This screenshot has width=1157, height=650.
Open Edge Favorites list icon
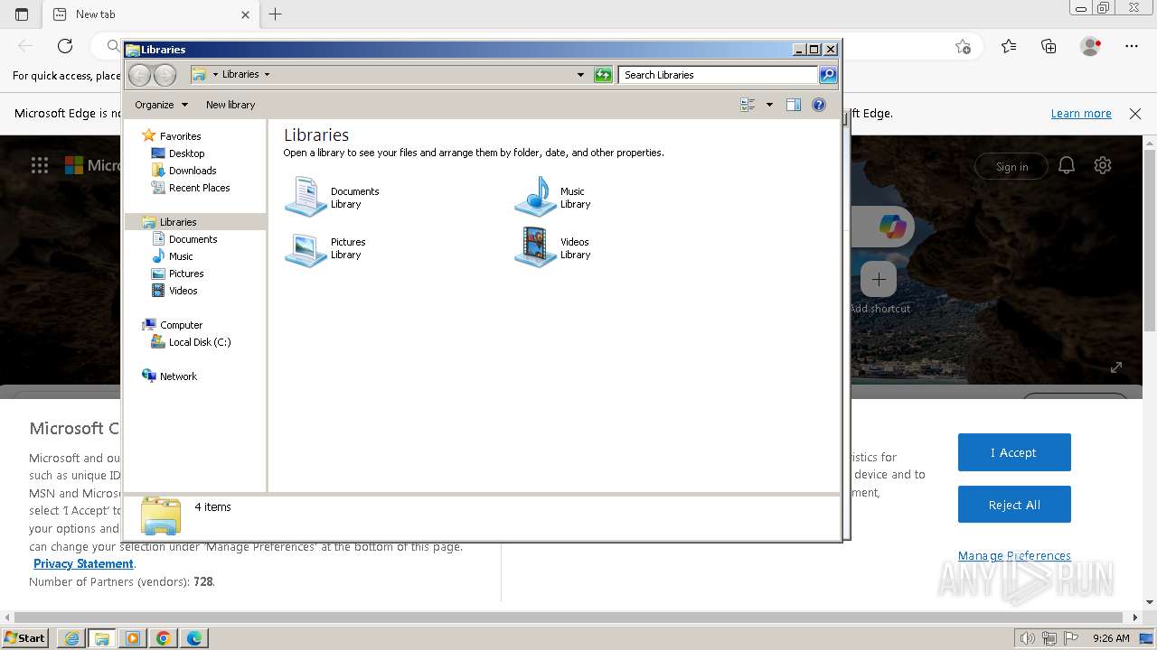pos(1009,46)
